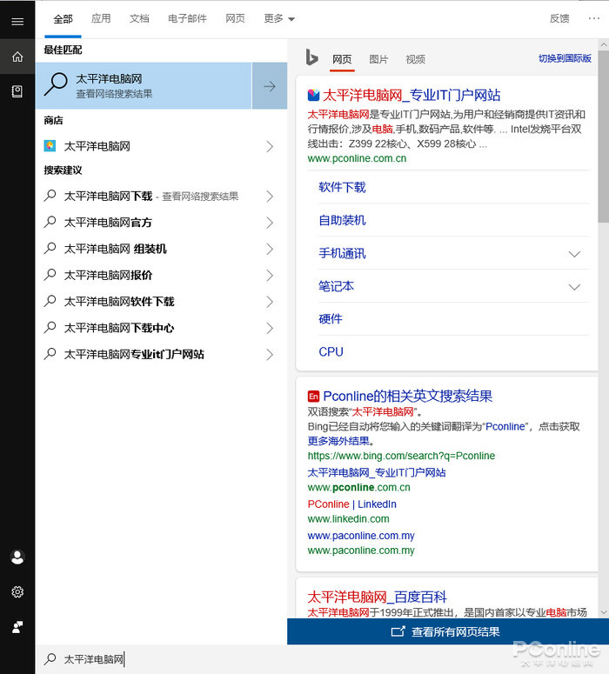
Task: Switch to the 文档 tab
Action: coord(139,18)
